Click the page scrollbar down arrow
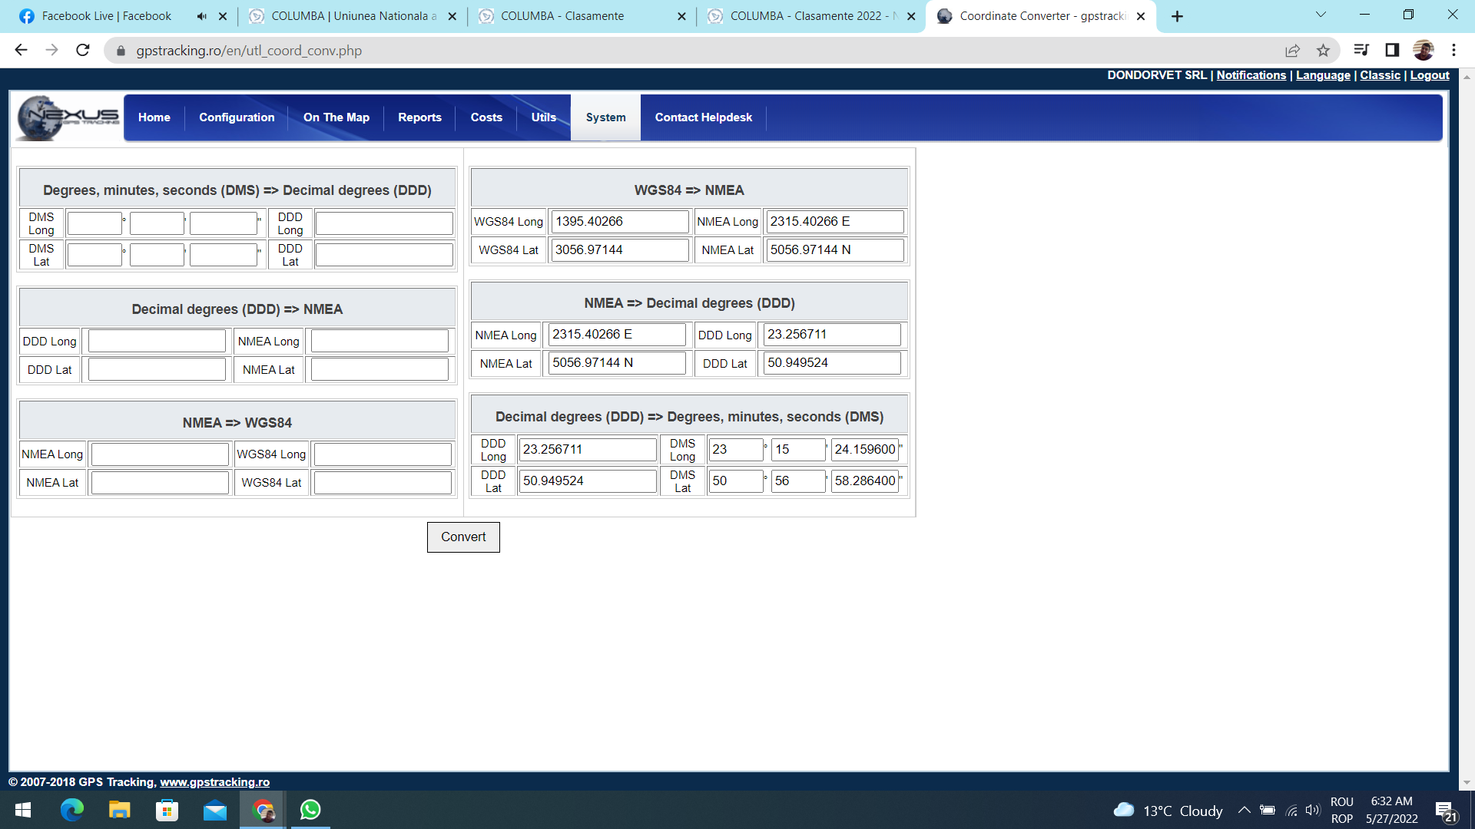1475x829 pixels. pos(1467,782)
